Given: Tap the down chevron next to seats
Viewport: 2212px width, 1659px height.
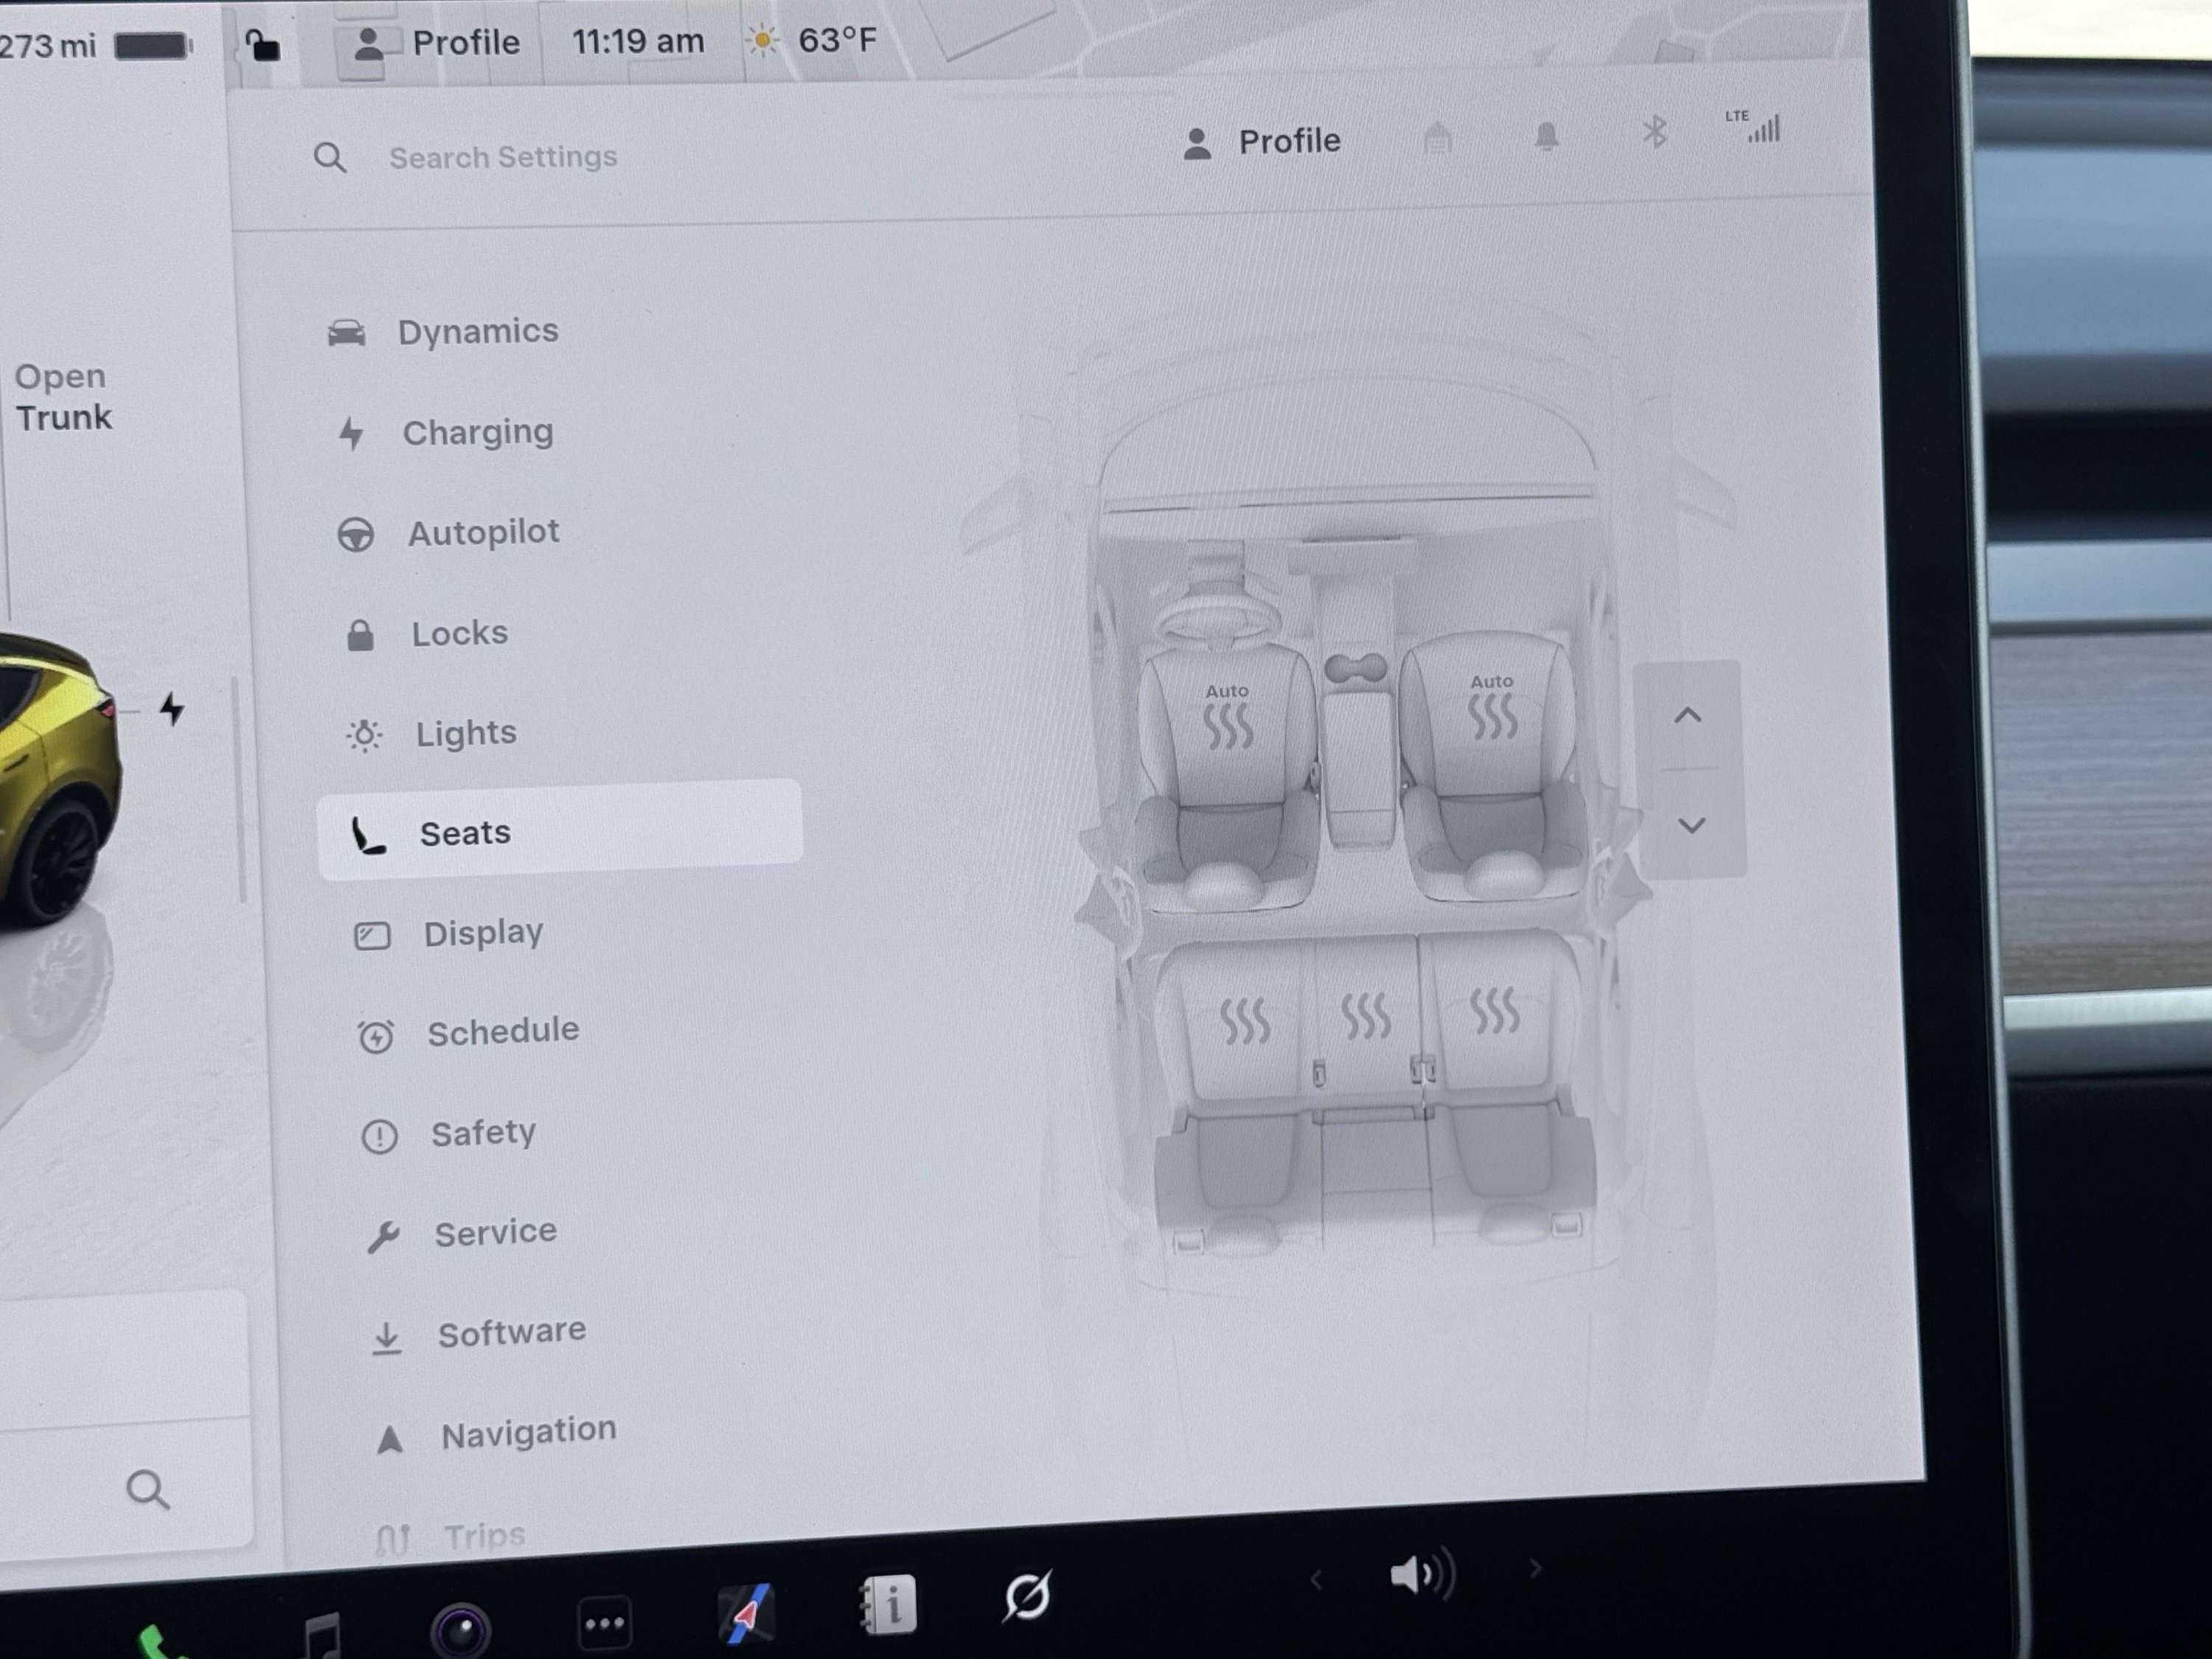Looking at the screenshot, I should click(1690, 825).
